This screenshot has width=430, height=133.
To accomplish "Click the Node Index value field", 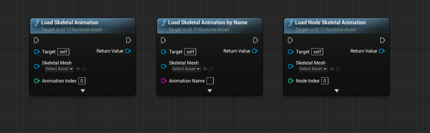I will point(325,81).
